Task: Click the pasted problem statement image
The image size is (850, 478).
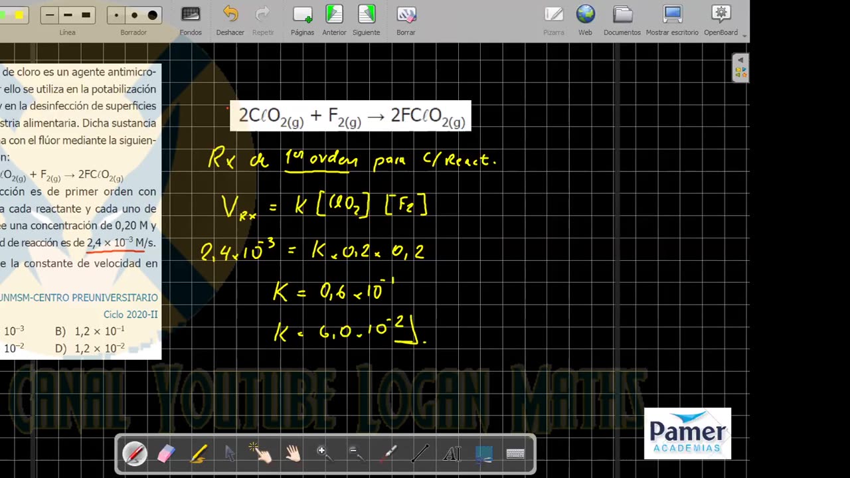Action: pos(80,211)
